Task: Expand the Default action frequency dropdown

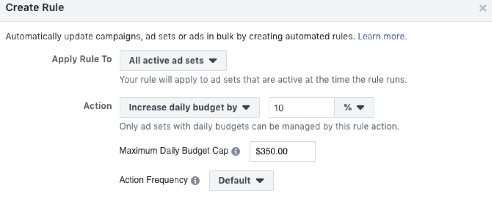Action: [241, 180]
